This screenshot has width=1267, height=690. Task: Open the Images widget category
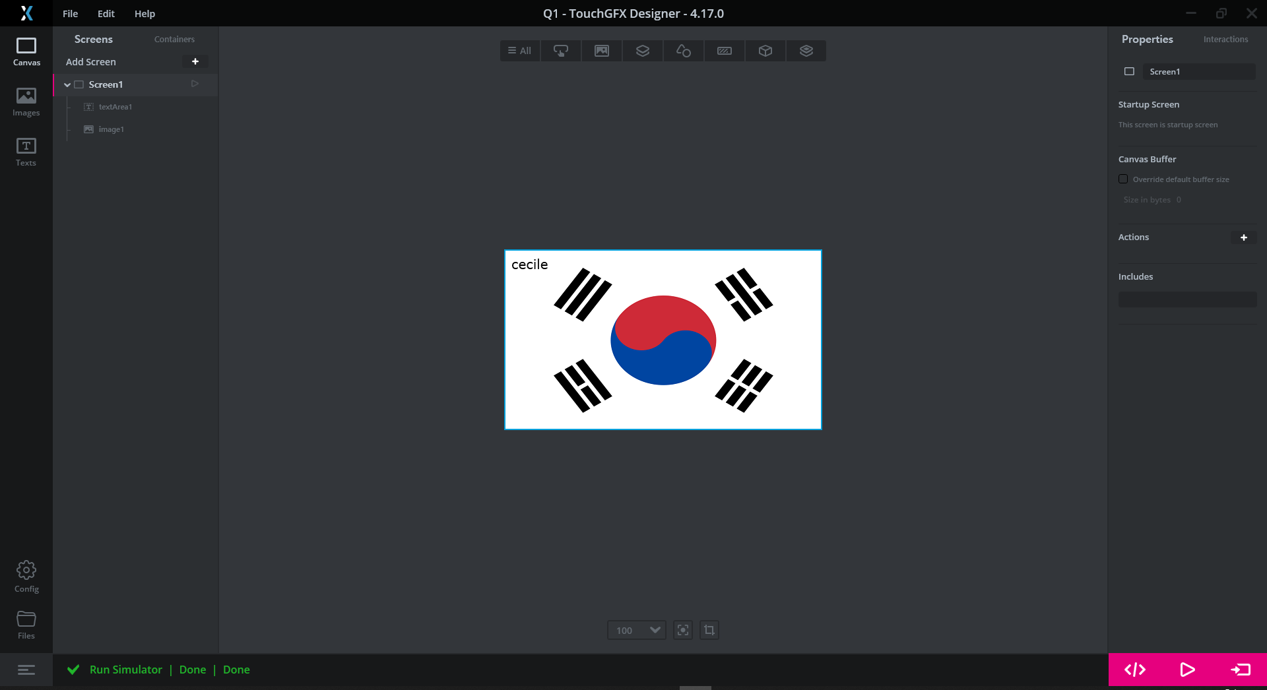click(x=602, y=51)
